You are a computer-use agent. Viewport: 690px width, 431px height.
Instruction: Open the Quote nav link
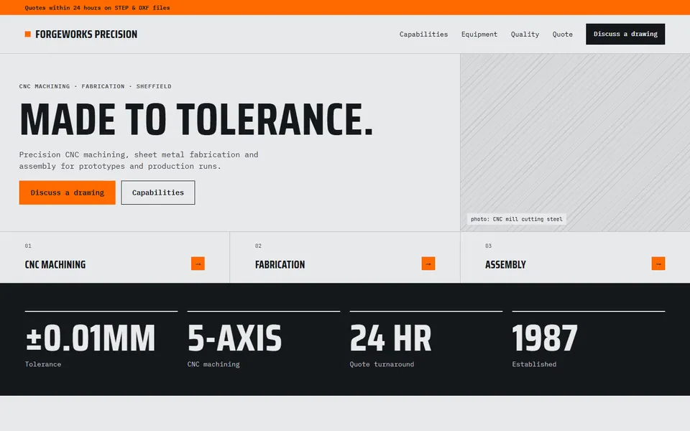(x=562, y=34)
